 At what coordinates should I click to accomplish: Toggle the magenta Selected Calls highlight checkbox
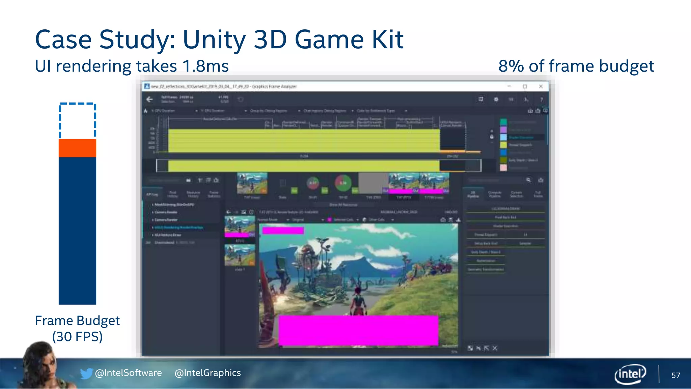330,219
